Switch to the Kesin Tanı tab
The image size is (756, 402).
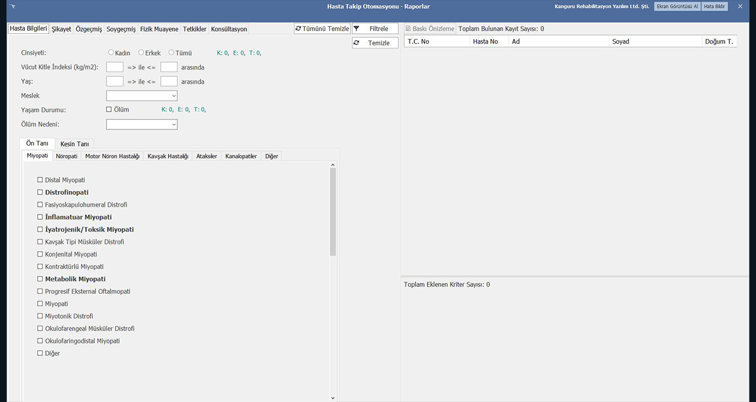coord(74,144)
